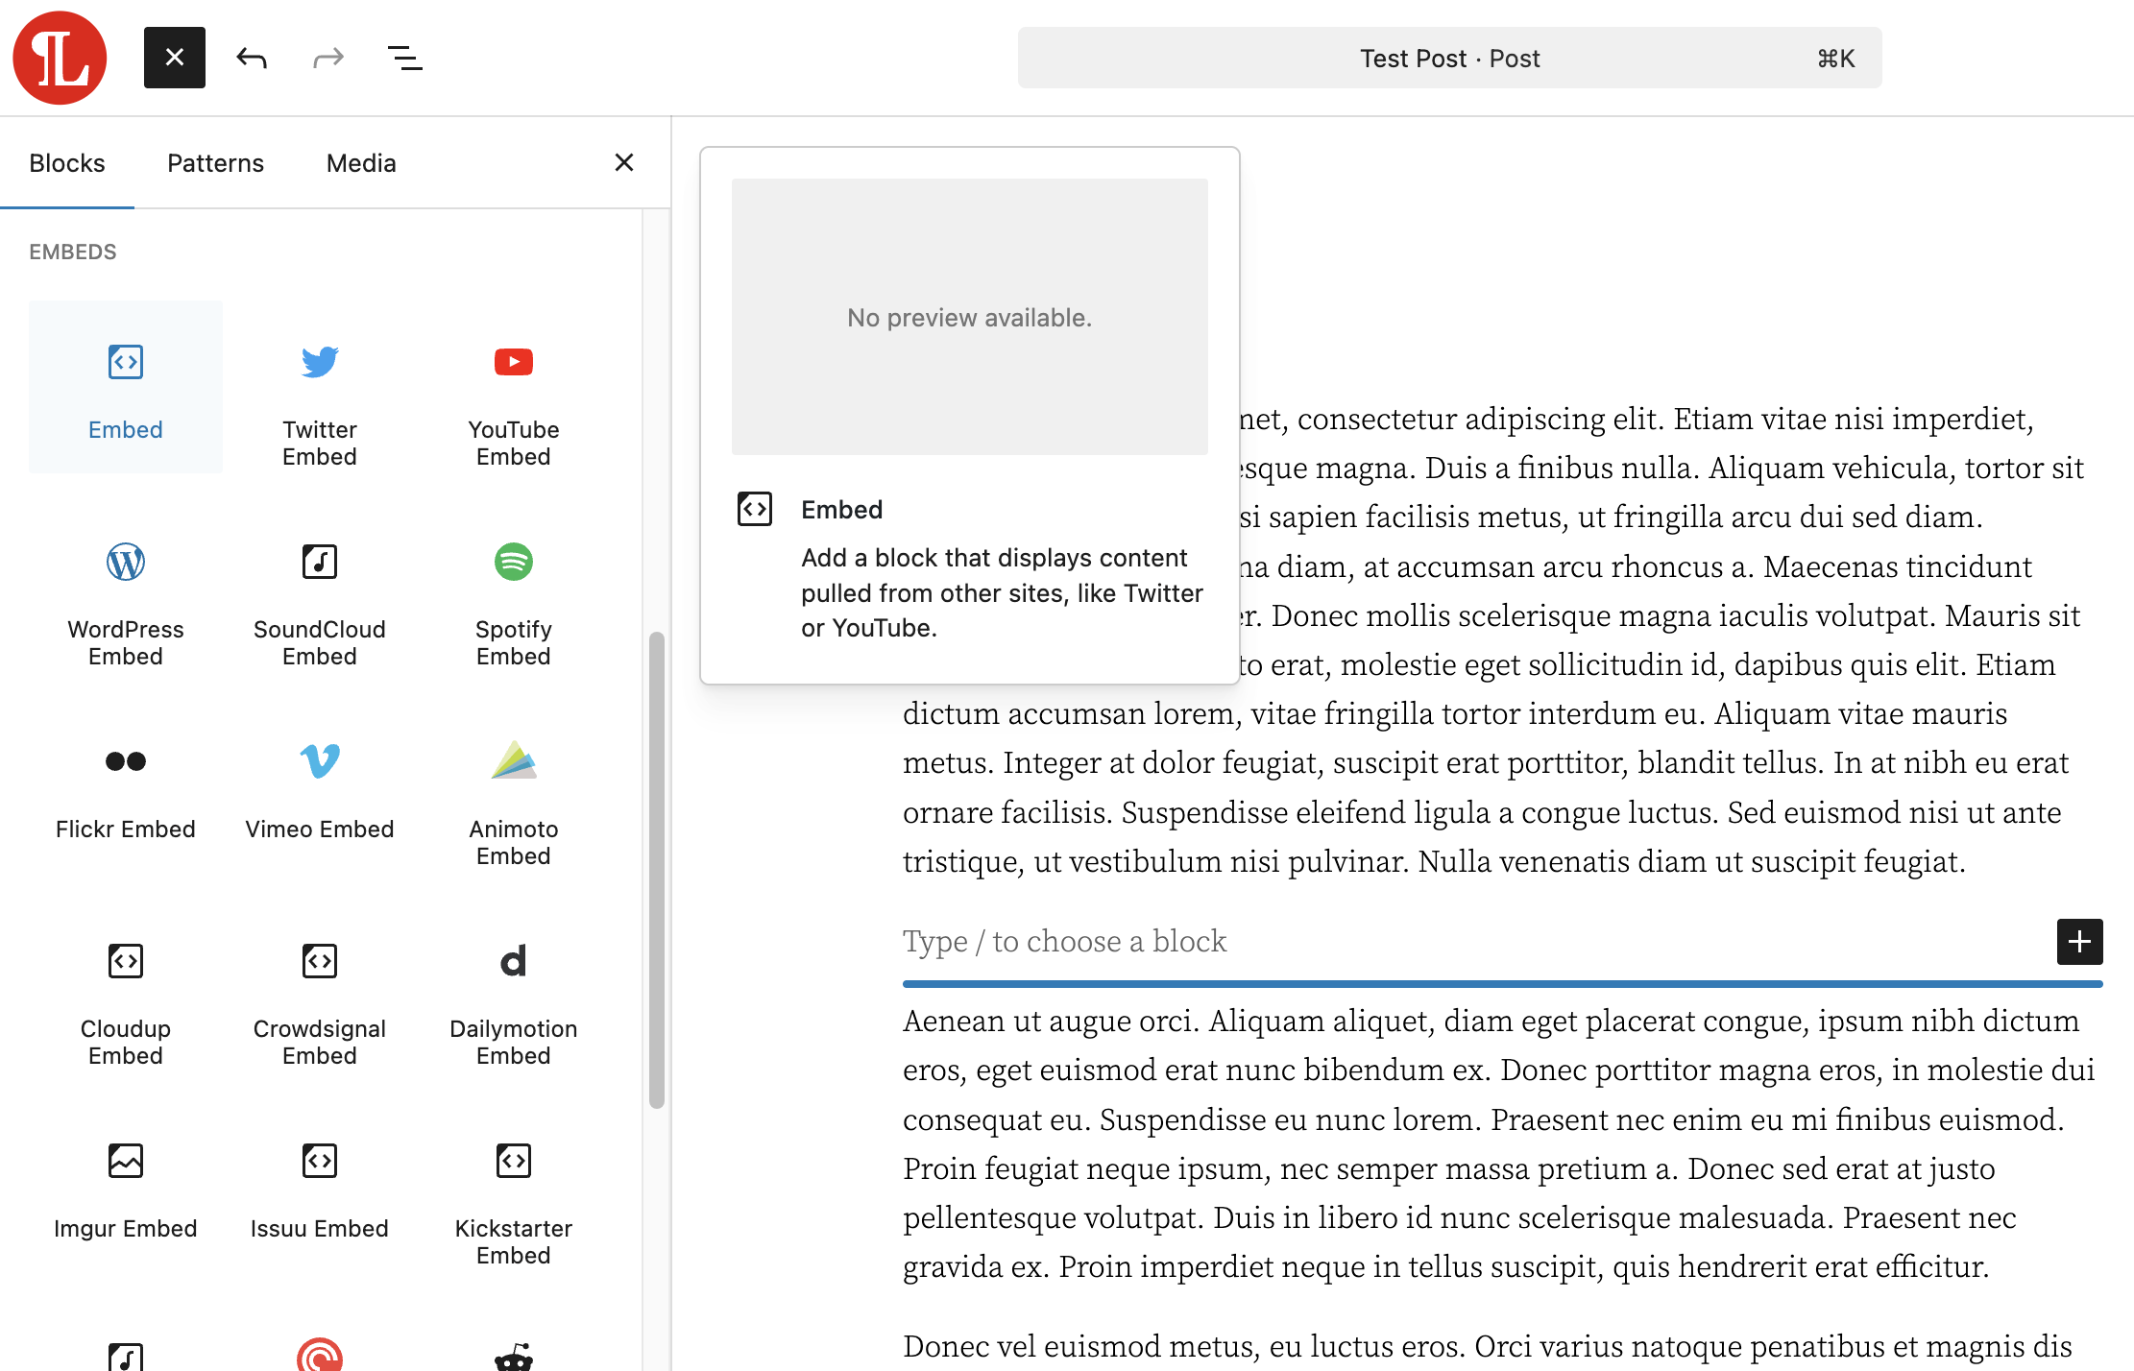This screenshot has height=1371, width=2134.
Task: Open the Test Post command palette
Action: pyautogui.click(x=1449, y=58)
